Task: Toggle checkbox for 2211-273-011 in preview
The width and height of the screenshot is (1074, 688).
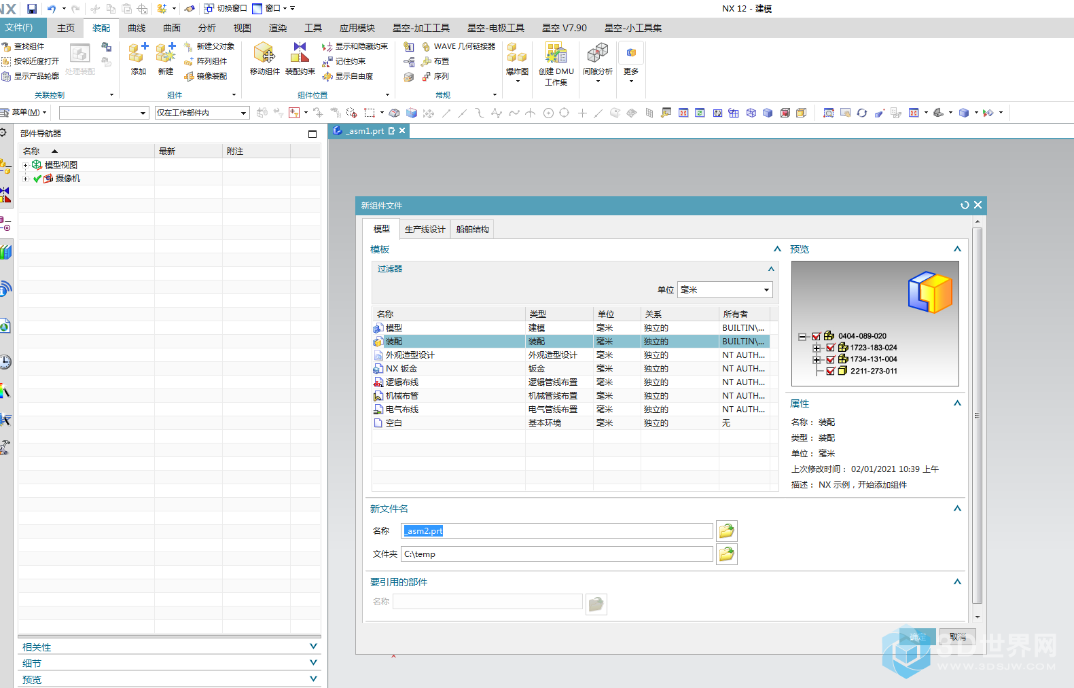Action: tap(830, 372)
